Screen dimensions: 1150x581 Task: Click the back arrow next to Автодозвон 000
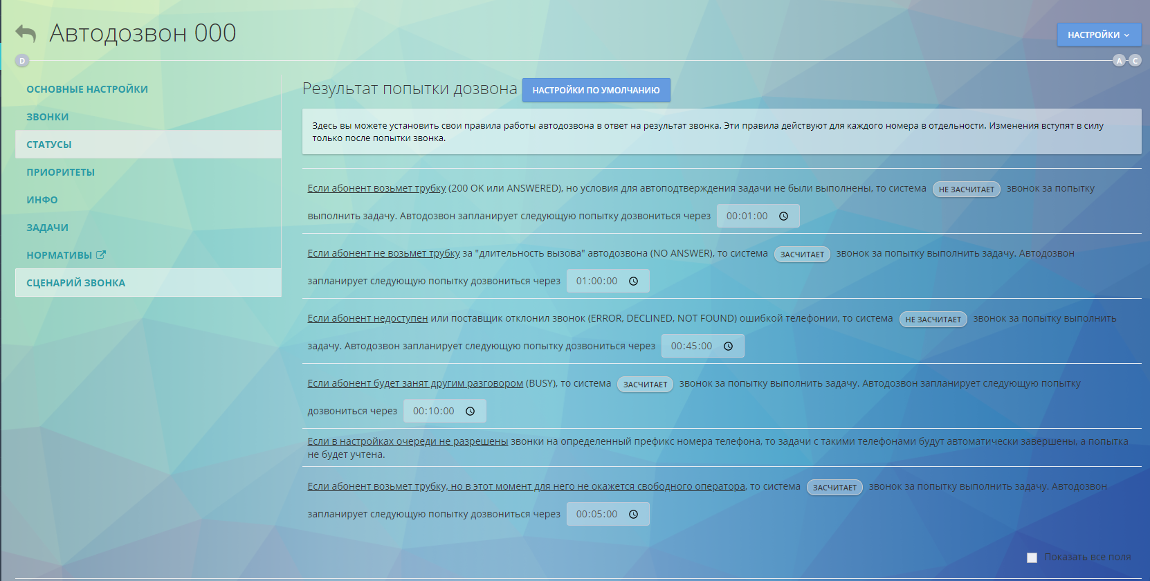(x=26, y=33)
